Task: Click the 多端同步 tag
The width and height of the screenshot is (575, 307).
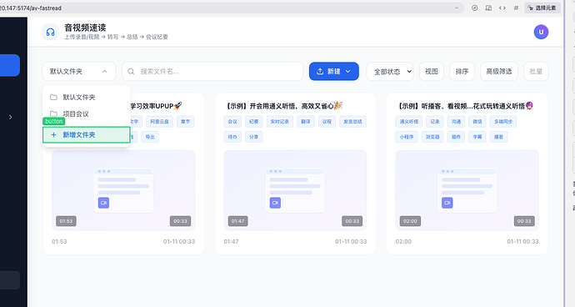Action: pos(503,122)
